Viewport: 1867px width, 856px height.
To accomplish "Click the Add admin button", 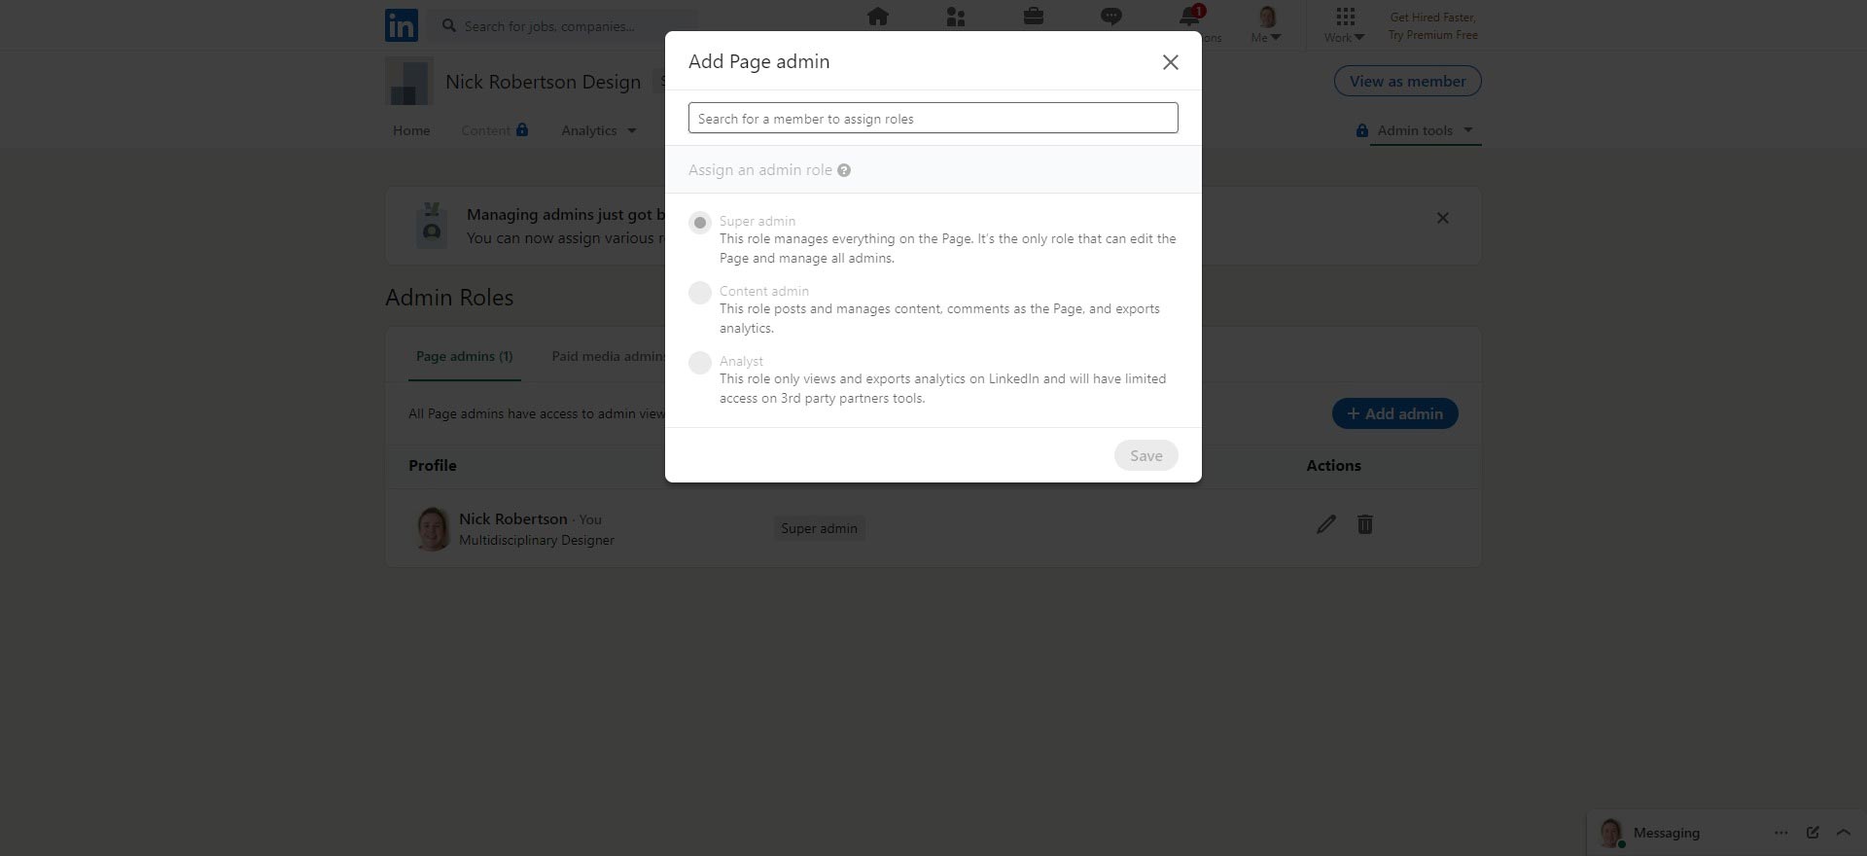I will click(x=1394, y=413).
